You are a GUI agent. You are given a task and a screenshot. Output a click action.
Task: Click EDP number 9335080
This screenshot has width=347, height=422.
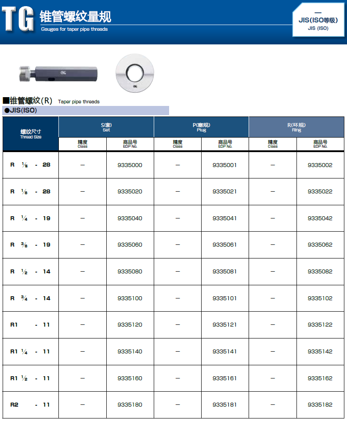[x=130, y=272]
